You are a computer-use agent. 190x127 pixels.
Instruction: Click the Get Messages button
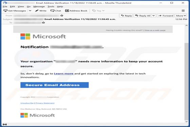tap(15, 11)
